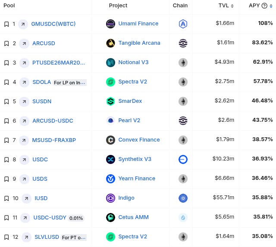Click the Yearn Finance logo
Screen dimensions: 276x247
tap(110, 179)
